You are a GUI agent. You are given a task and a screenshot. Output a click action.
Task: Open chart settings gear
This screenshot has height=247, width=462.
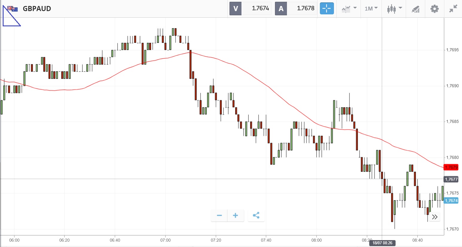[x=434, y=8]
